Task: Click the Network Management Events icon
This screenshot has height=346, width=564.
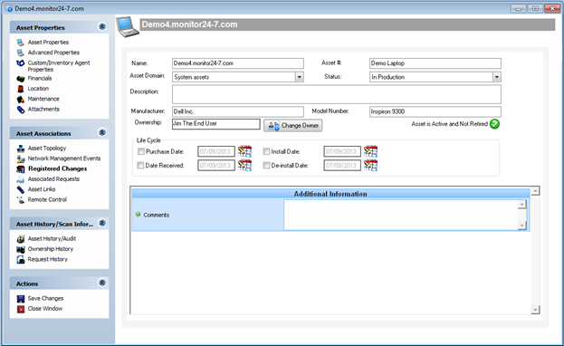Action: (x=21, y=159)
